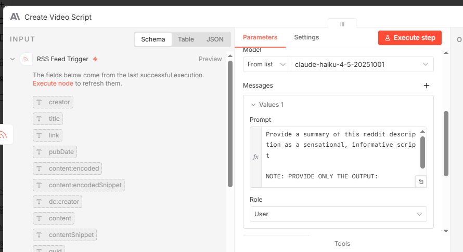Click the Parameters panel scrollbar thumb

pos(446,143)
